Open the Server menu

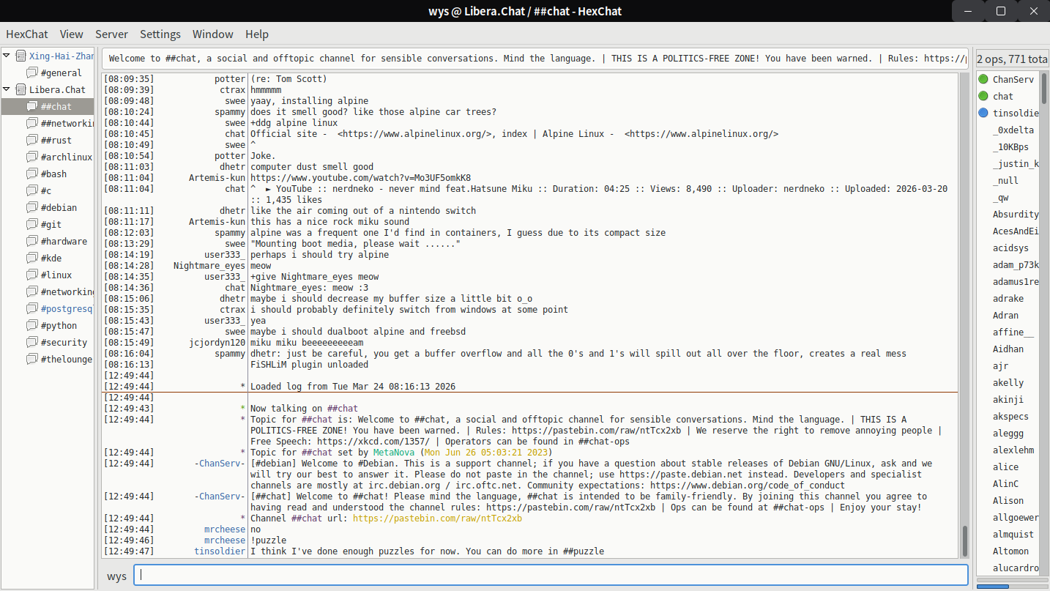point(111,34)
